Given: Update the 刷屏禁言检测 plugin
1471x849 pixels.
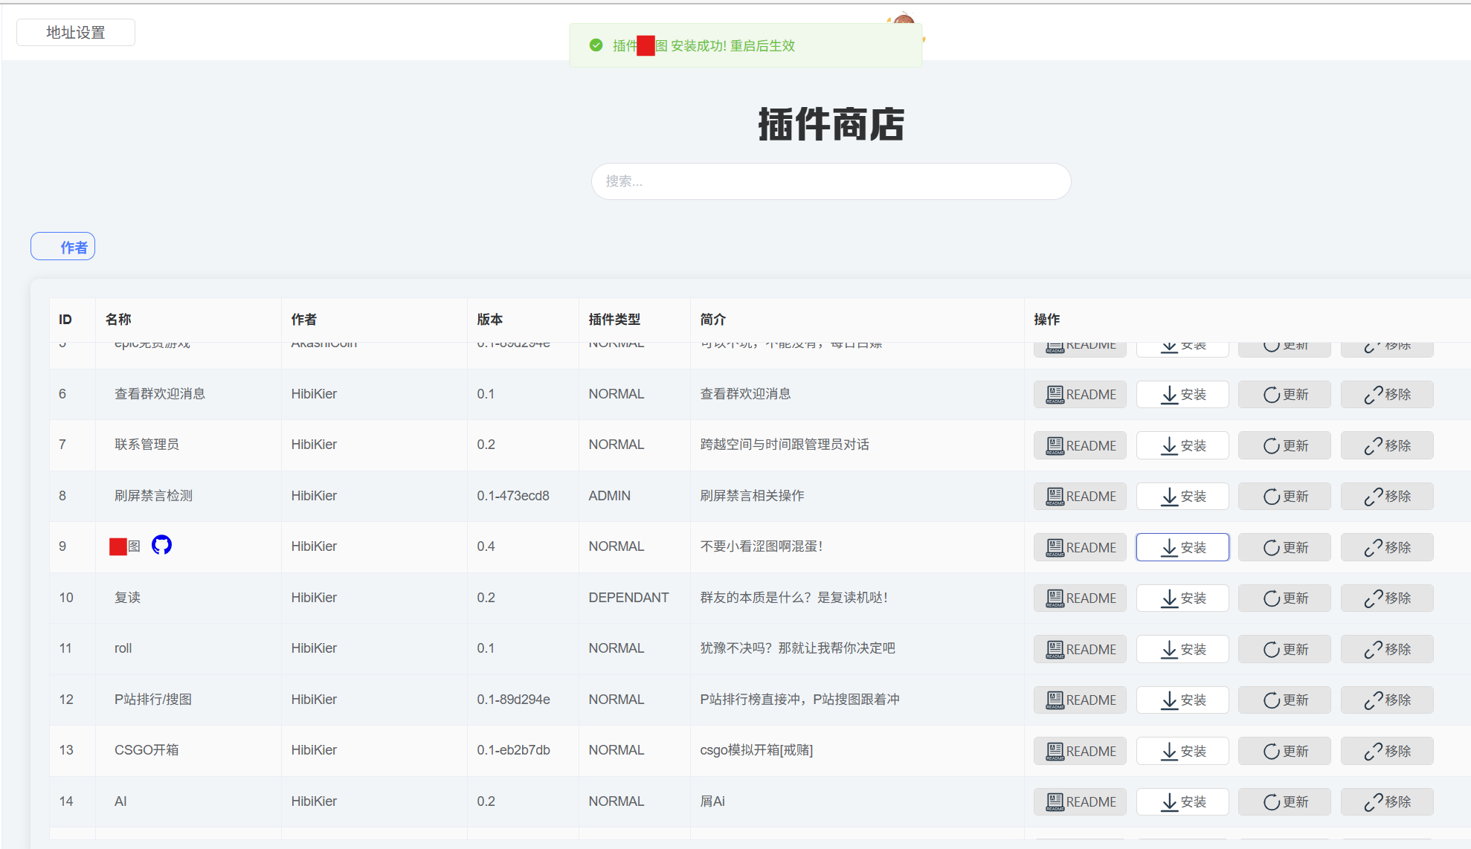Looking at the screenshot, I should [1284, 496].
